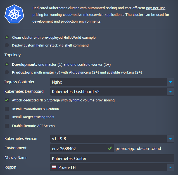Click the Topology section heading

point(13,55)
